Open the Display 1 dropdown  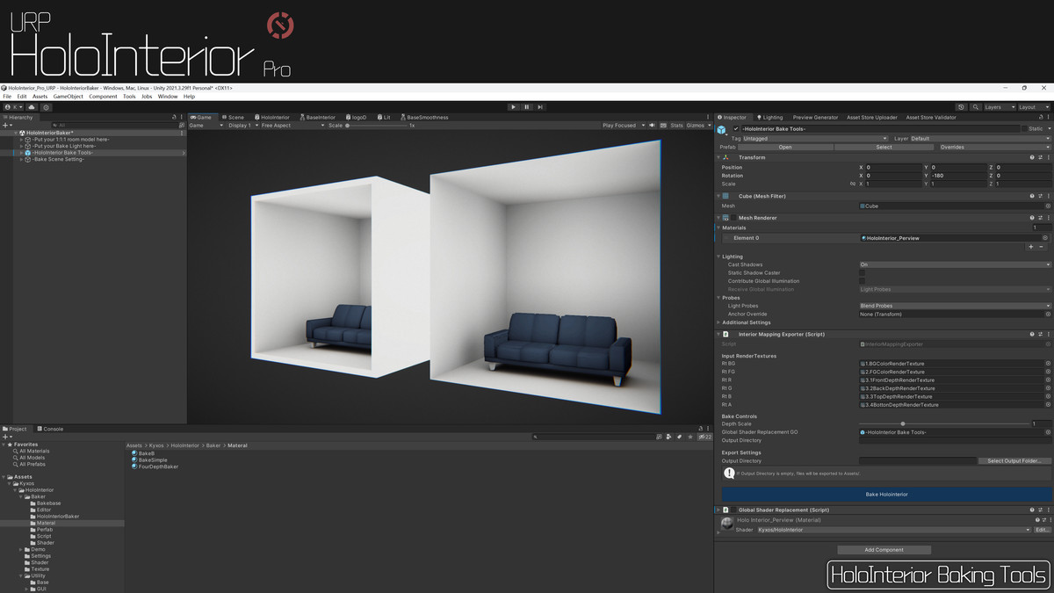pyautogui.click(x=242, y=125)
